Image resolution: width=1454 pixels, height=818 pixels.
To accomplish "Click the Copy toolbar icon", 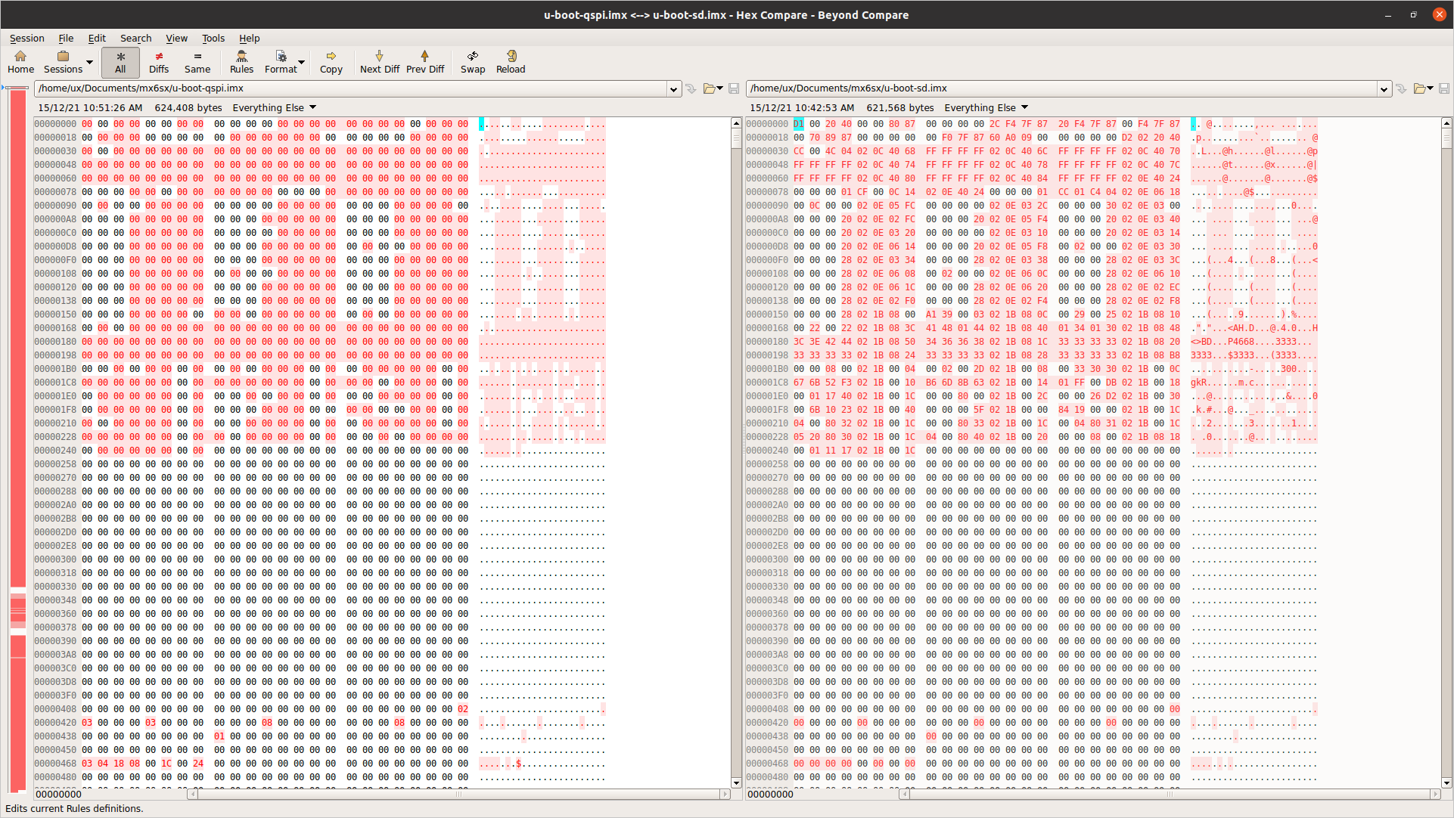I will tap(331, 61).
